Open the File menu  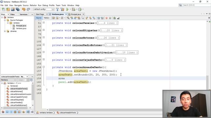pyautogui.click(x=2, y=5)
